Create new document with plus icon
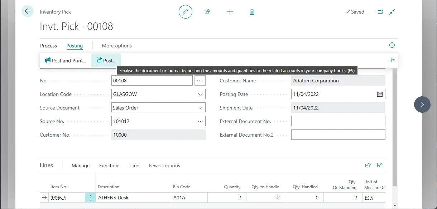437x209 pixels. point(230,12)
